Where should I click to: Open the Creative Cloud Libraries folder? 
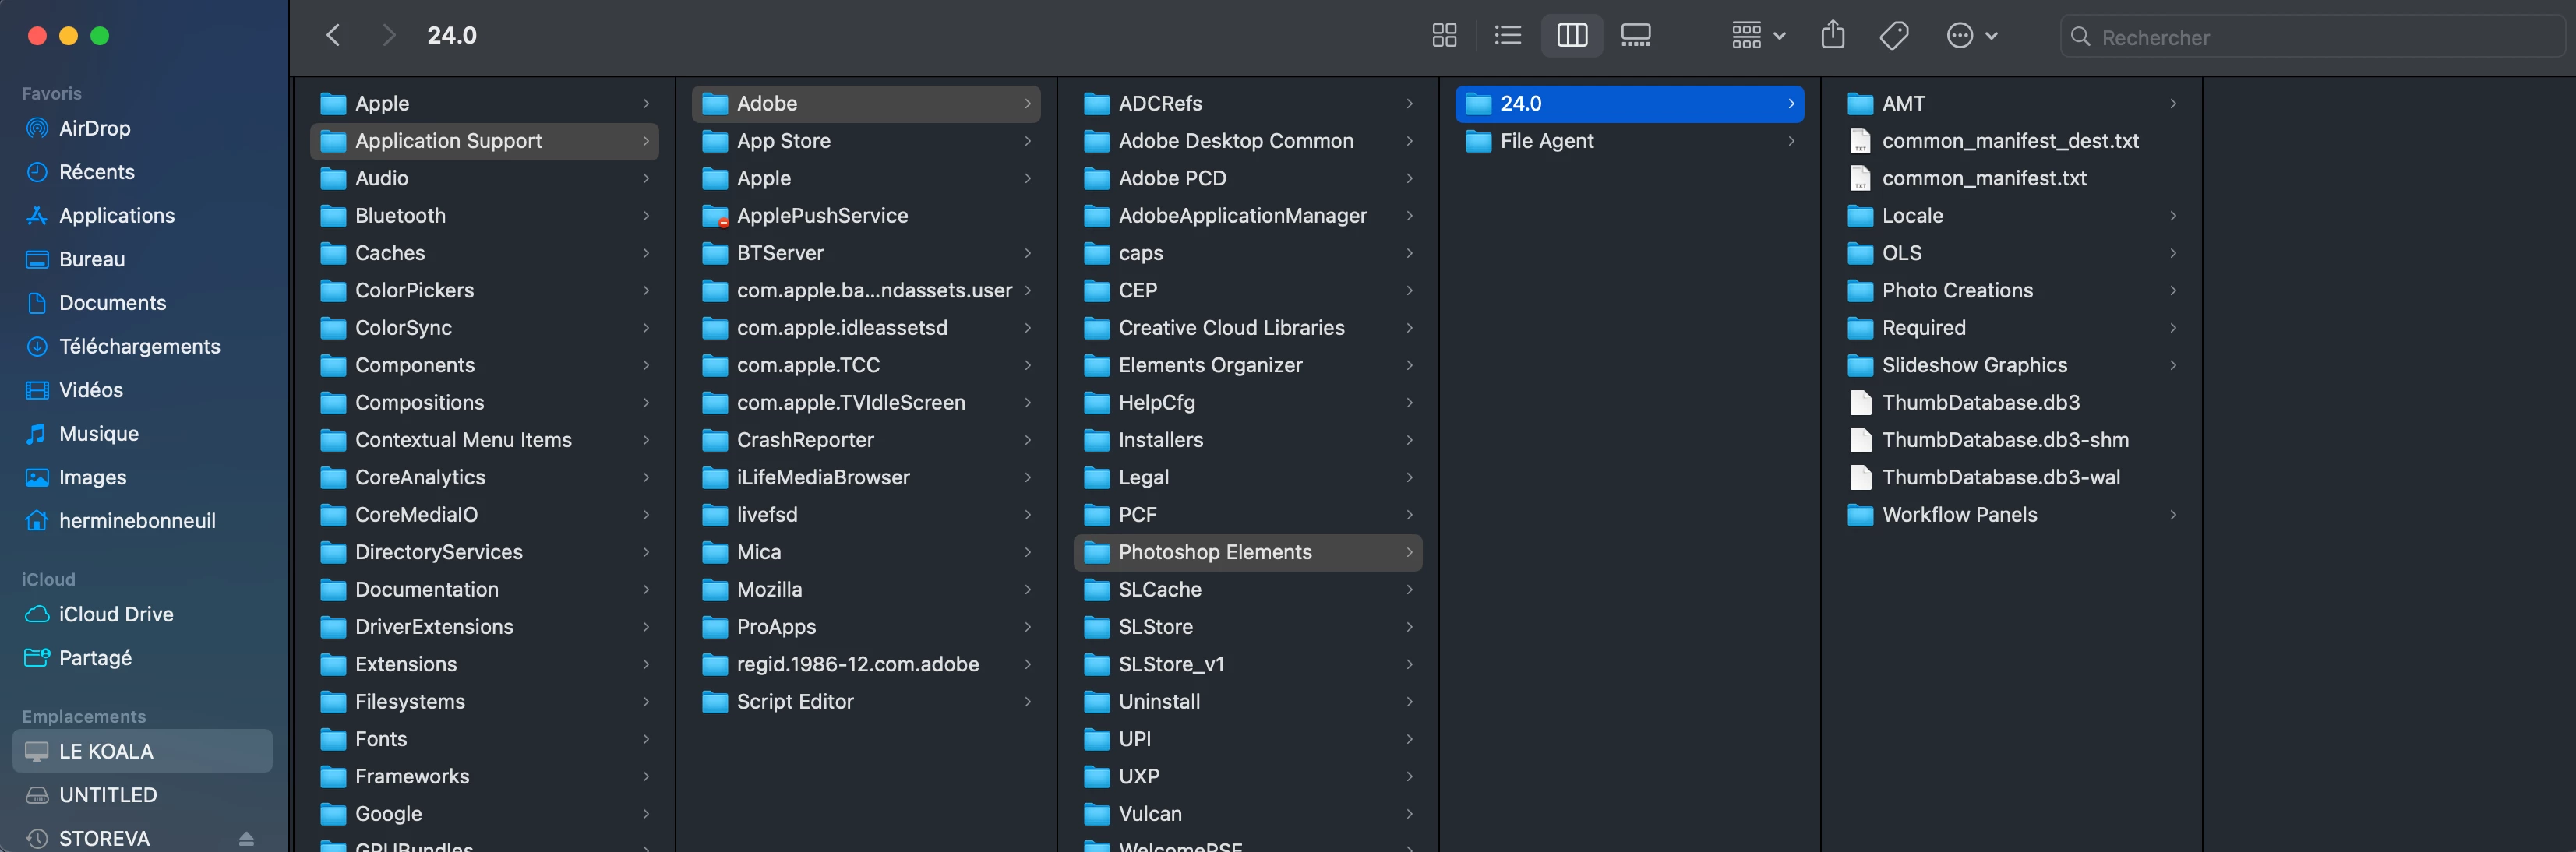(1230, 328)
